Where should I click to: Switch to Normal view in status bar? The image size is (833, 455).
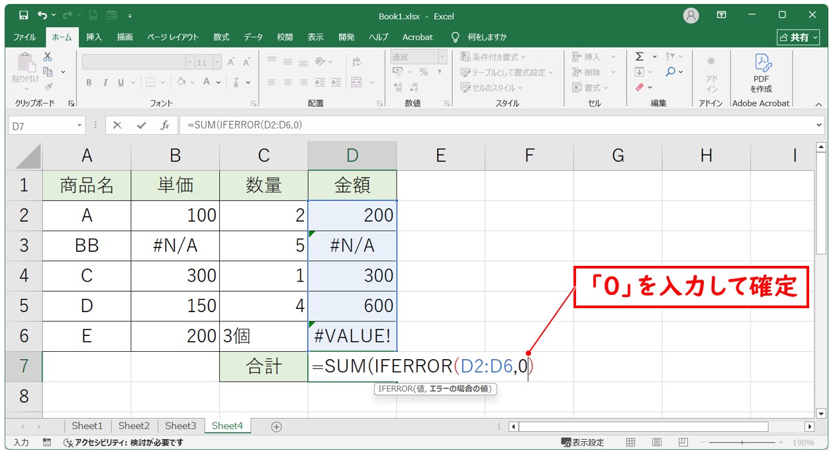631,442
